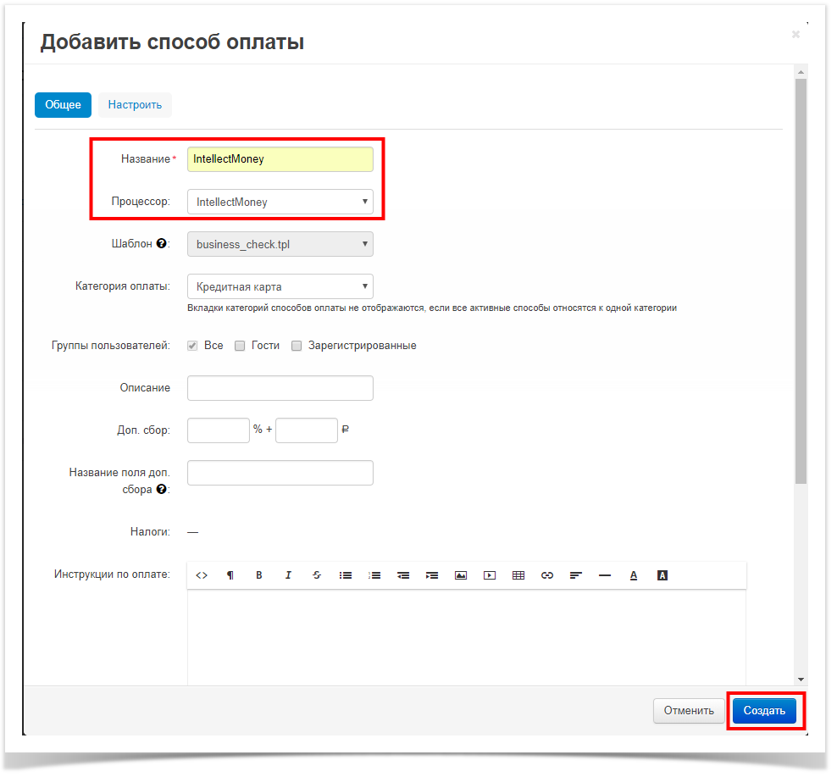Toggle HTML source code view in editor
Screen dimensions: 837x777
click(x=202, y=575)
